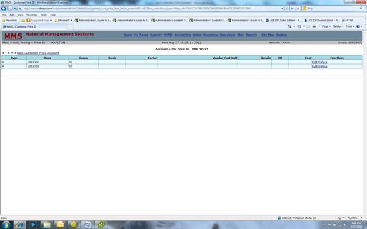Image resolution: width=367 pixels, height=229 pixels.
Task: Open the Help question mark icon
Action: coord(358,26)
